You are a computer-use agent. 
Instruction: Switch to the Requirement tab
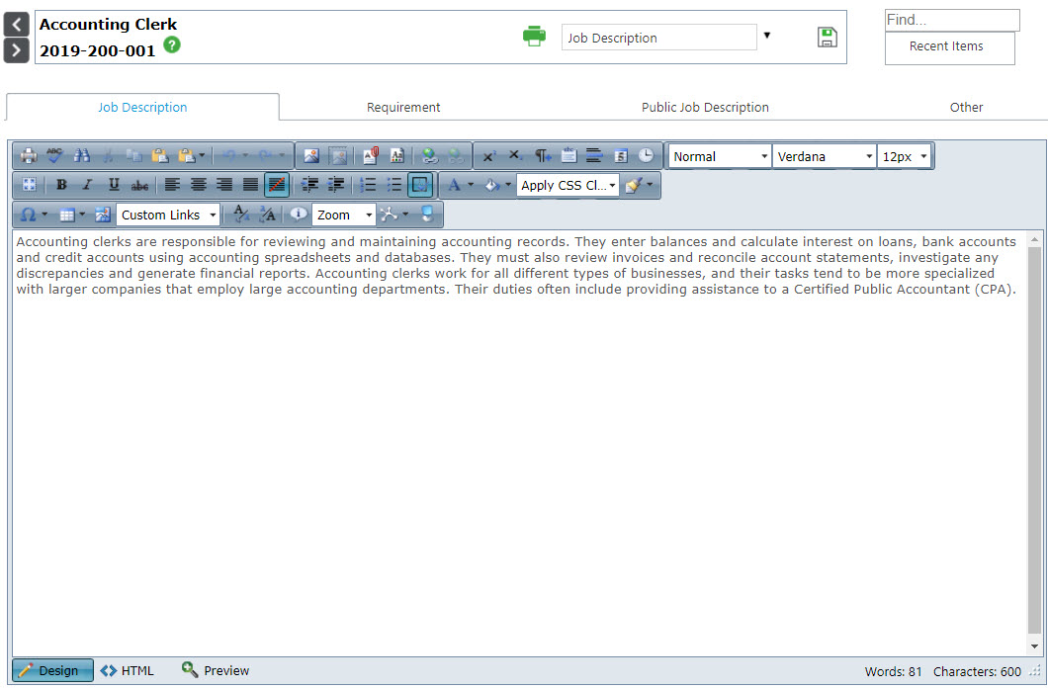tap(403, 107)
